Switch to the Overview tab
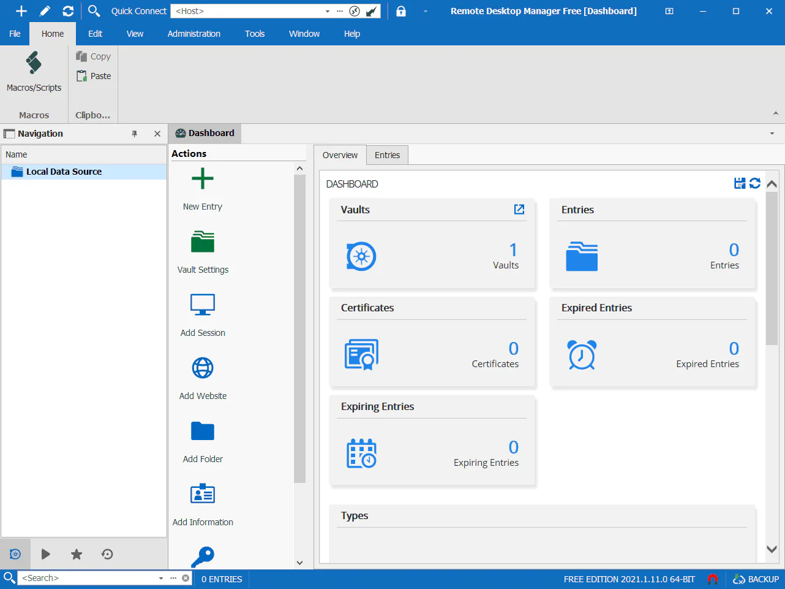The width and height of the screenshot is (785, 589). 340,155
